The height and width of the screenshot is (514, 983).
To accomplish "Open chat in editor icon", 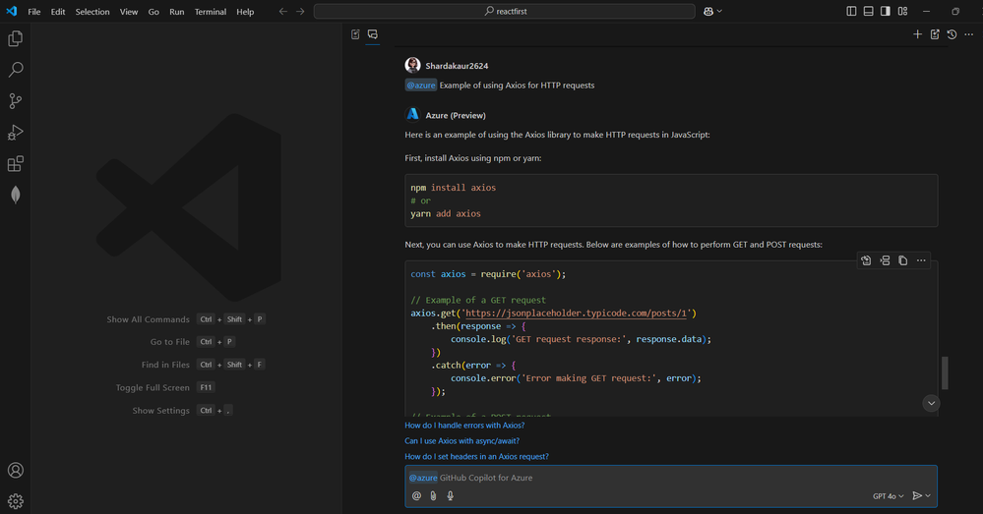I will click(x=935, y=34).
